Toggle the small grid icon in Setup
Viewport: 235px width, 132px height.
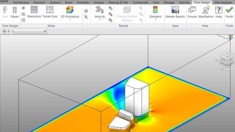(x=23, y=8)
